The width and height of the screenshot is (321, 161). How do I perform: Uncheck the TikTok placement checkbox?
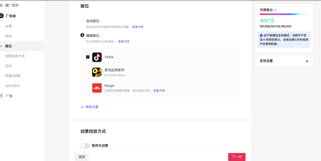tap(88, 57)
